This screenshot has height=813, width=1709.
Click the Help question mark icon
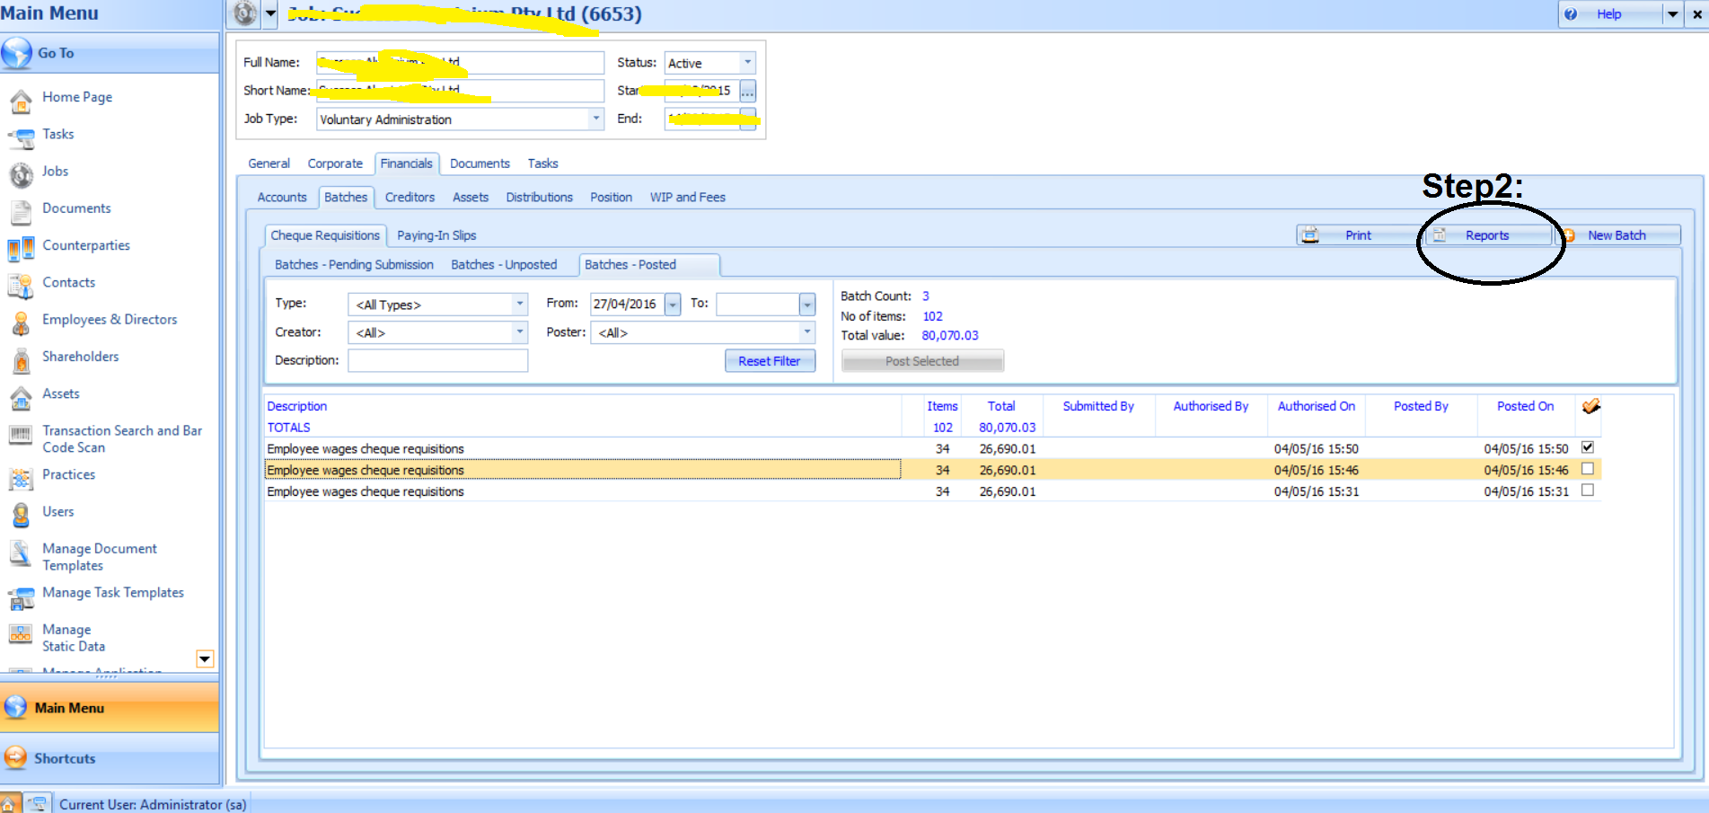tap(1571, 14)
